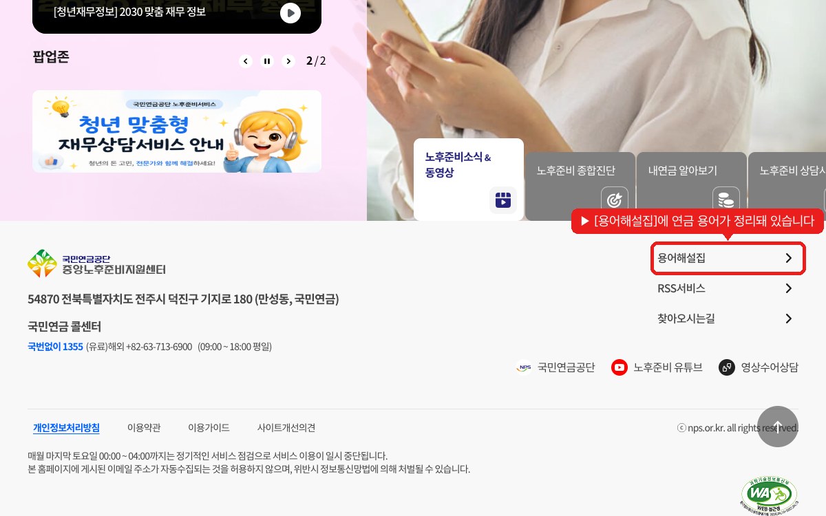Viewport: 826px width, 516px height.
Task: Click the 팝업존 heading
Action: (x=51, y=56)
